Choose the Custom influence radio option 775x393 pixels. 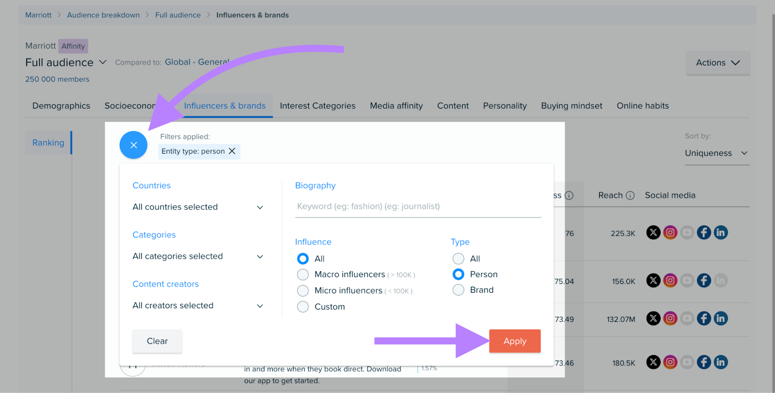(303, 307)
